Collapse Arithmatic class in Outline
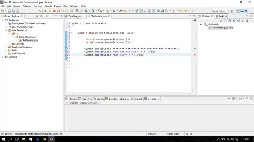The height and width of the screenshot is (142, 254). (201, 24)
